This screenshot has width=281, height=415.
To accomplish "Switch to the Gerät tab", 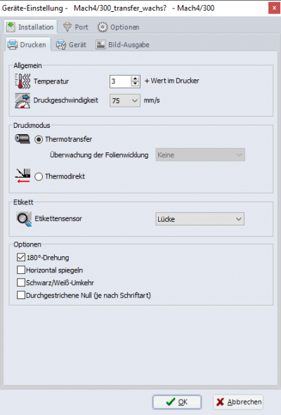I will (71, 45).
